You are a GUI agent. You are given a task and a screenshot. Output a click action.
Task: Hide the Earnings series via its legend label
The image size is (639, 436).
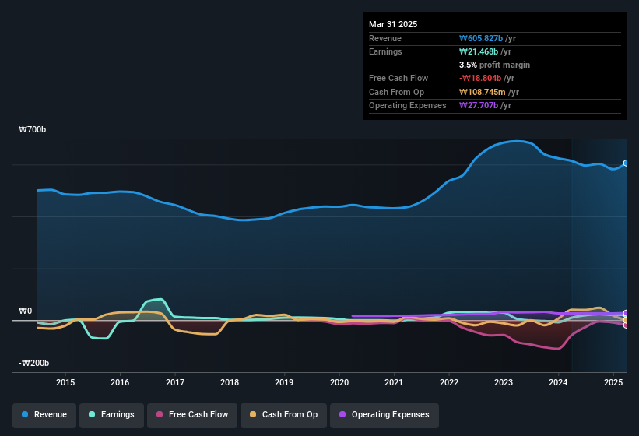pos(118,415)
